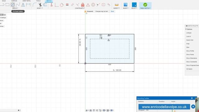Apply the Concentric constraint
The width and height of the screenshot is (199, 112).
click(93, 5)
